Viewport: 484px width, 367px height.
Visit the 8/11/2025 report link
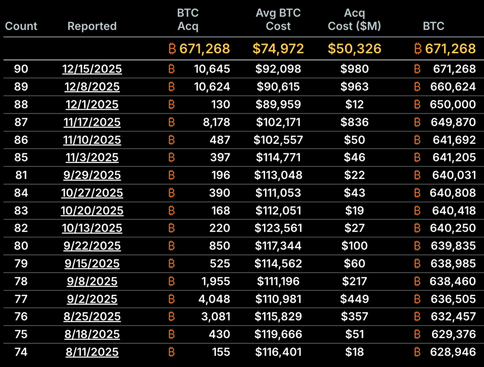click(92, 352)
